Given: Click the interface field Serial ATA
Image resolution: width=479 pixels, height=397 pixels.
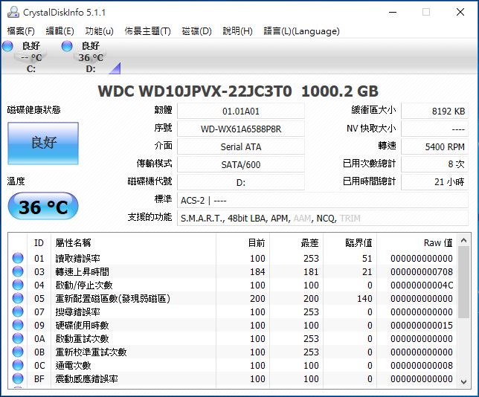Looking at the screenshot, I should tap(241, 147).
